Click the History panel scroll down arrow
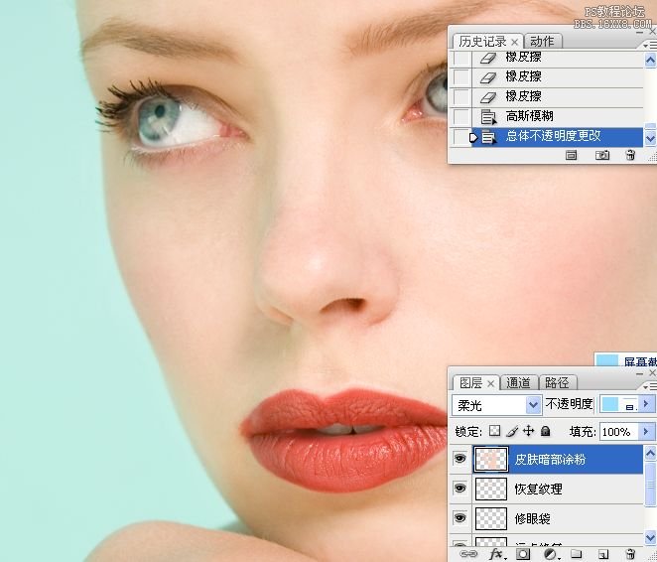Screen dimensions: 657x562 pyautogui.click(x=650, y=138)
